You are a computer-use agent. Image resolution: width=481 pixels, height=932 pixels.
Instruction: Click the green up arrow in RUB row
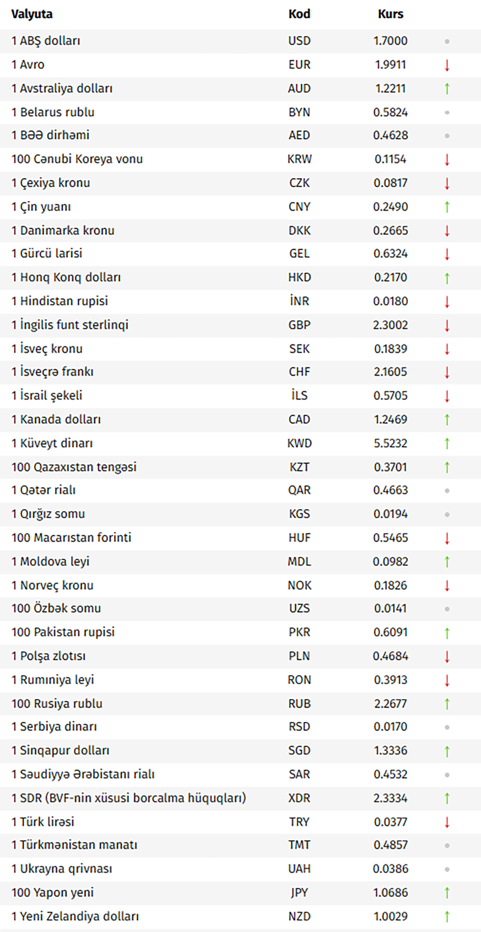[x=447, y=704]
